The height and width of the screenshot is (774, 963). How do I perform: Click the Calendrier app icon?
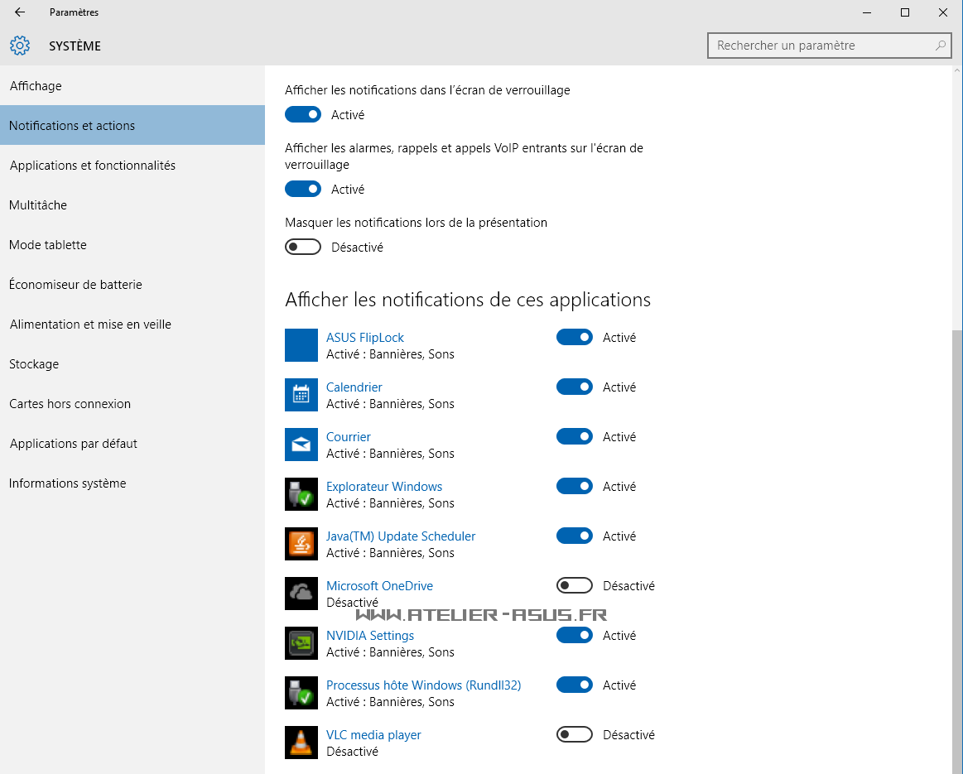[x=301, y=395]
